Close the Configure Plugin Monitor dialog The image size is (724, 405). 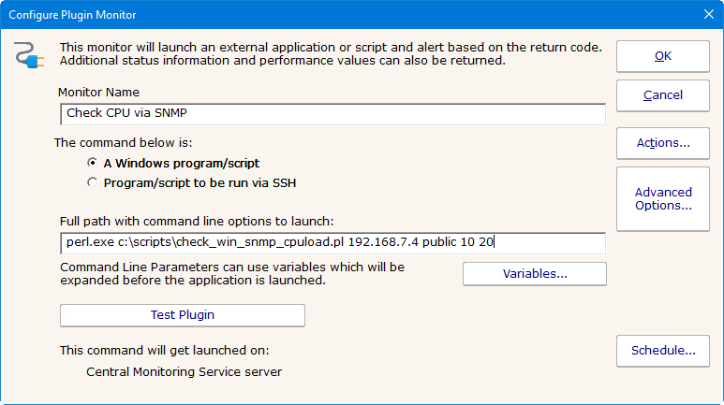point(708,14)
